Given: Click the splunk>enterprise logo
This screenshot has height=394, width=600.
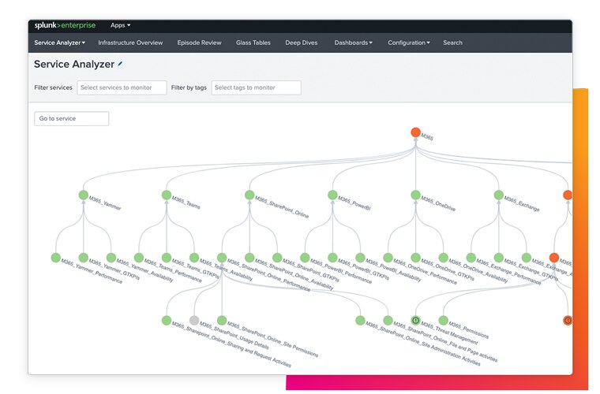Looking at the screenshot, I should tap(65, 25).
